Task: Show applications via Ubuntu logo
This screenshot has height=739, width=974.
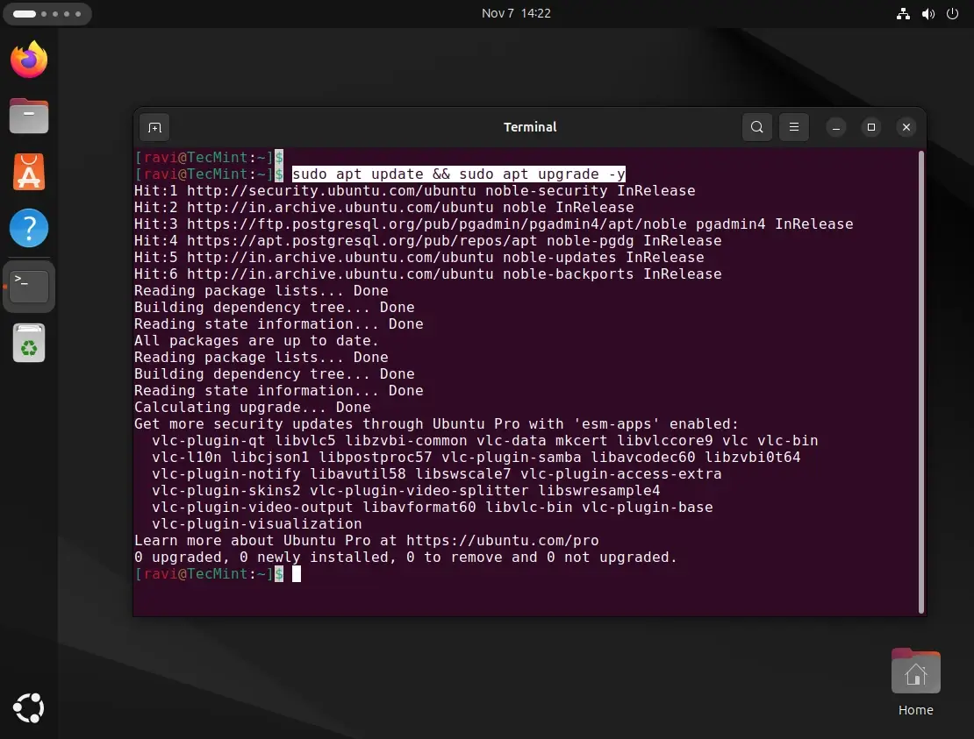Action: [x=29, y=707]
